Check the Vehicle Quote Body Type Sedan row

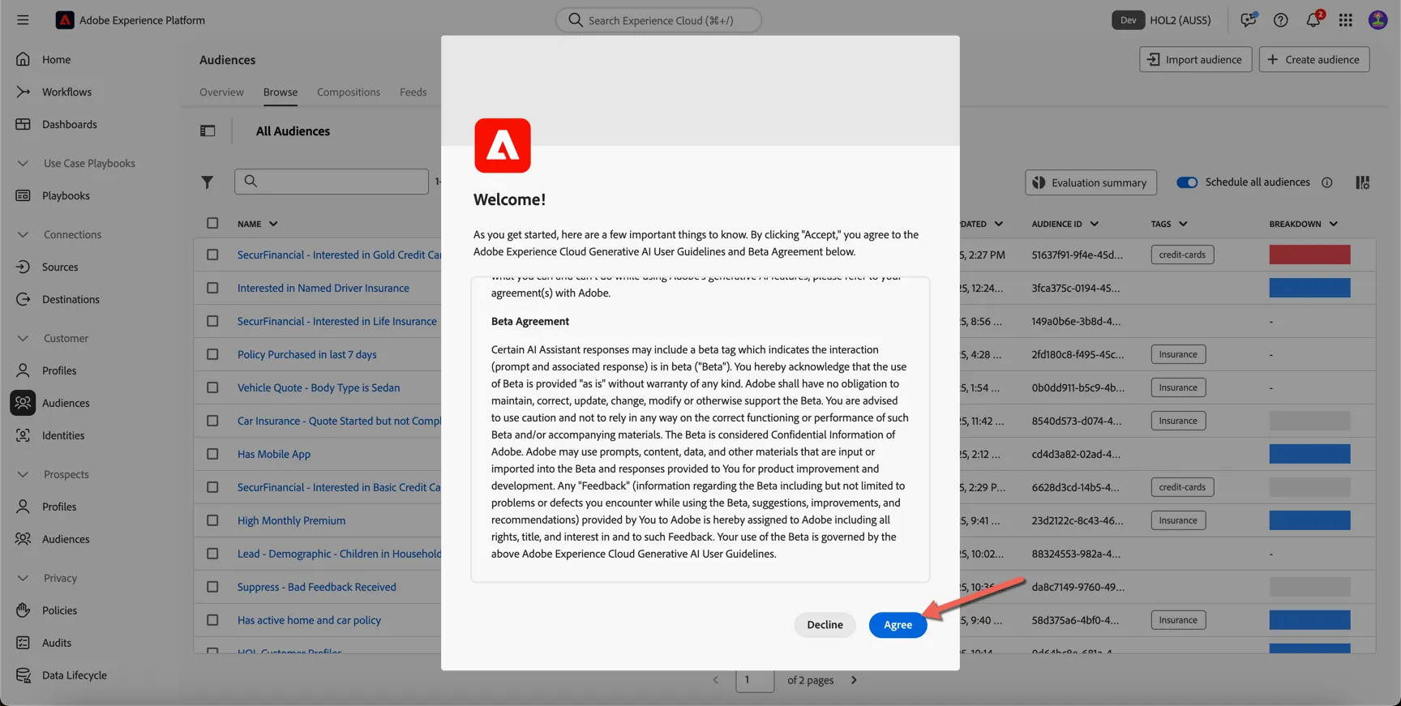point(212,387)
